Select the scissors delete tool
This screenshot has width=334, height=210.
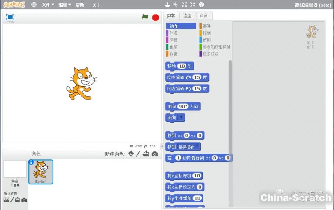[175, 5]
